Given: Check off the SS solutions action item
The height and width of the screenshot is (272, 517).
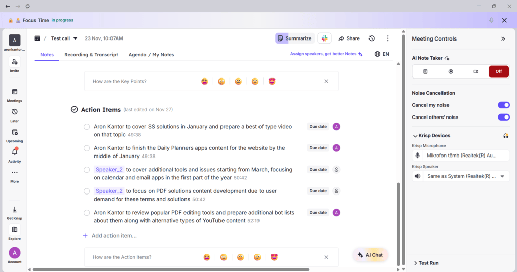Looking at the screenshot, I should tap(87, 127).
